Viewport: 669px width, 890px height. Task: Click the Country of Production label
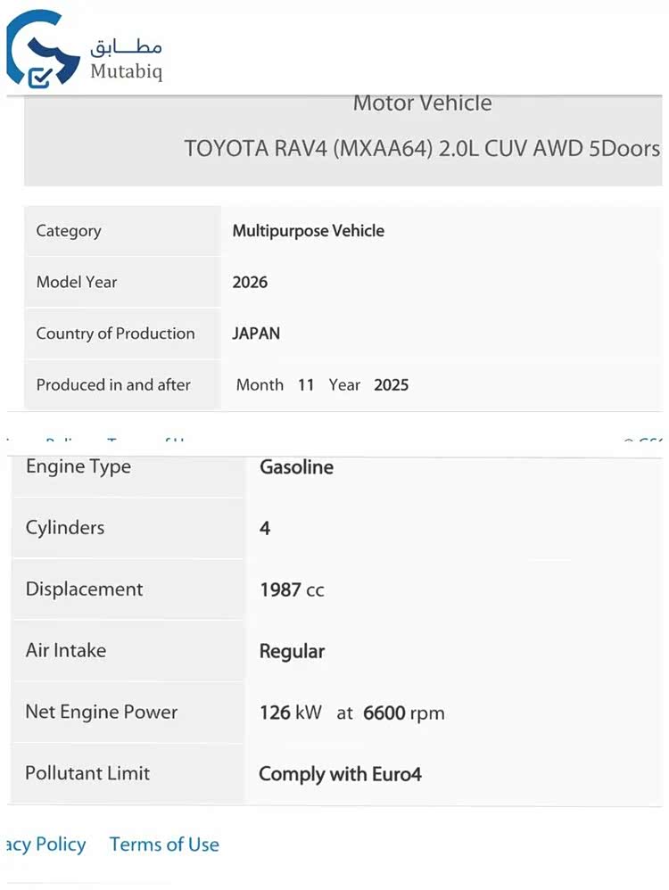pos(115,334)
